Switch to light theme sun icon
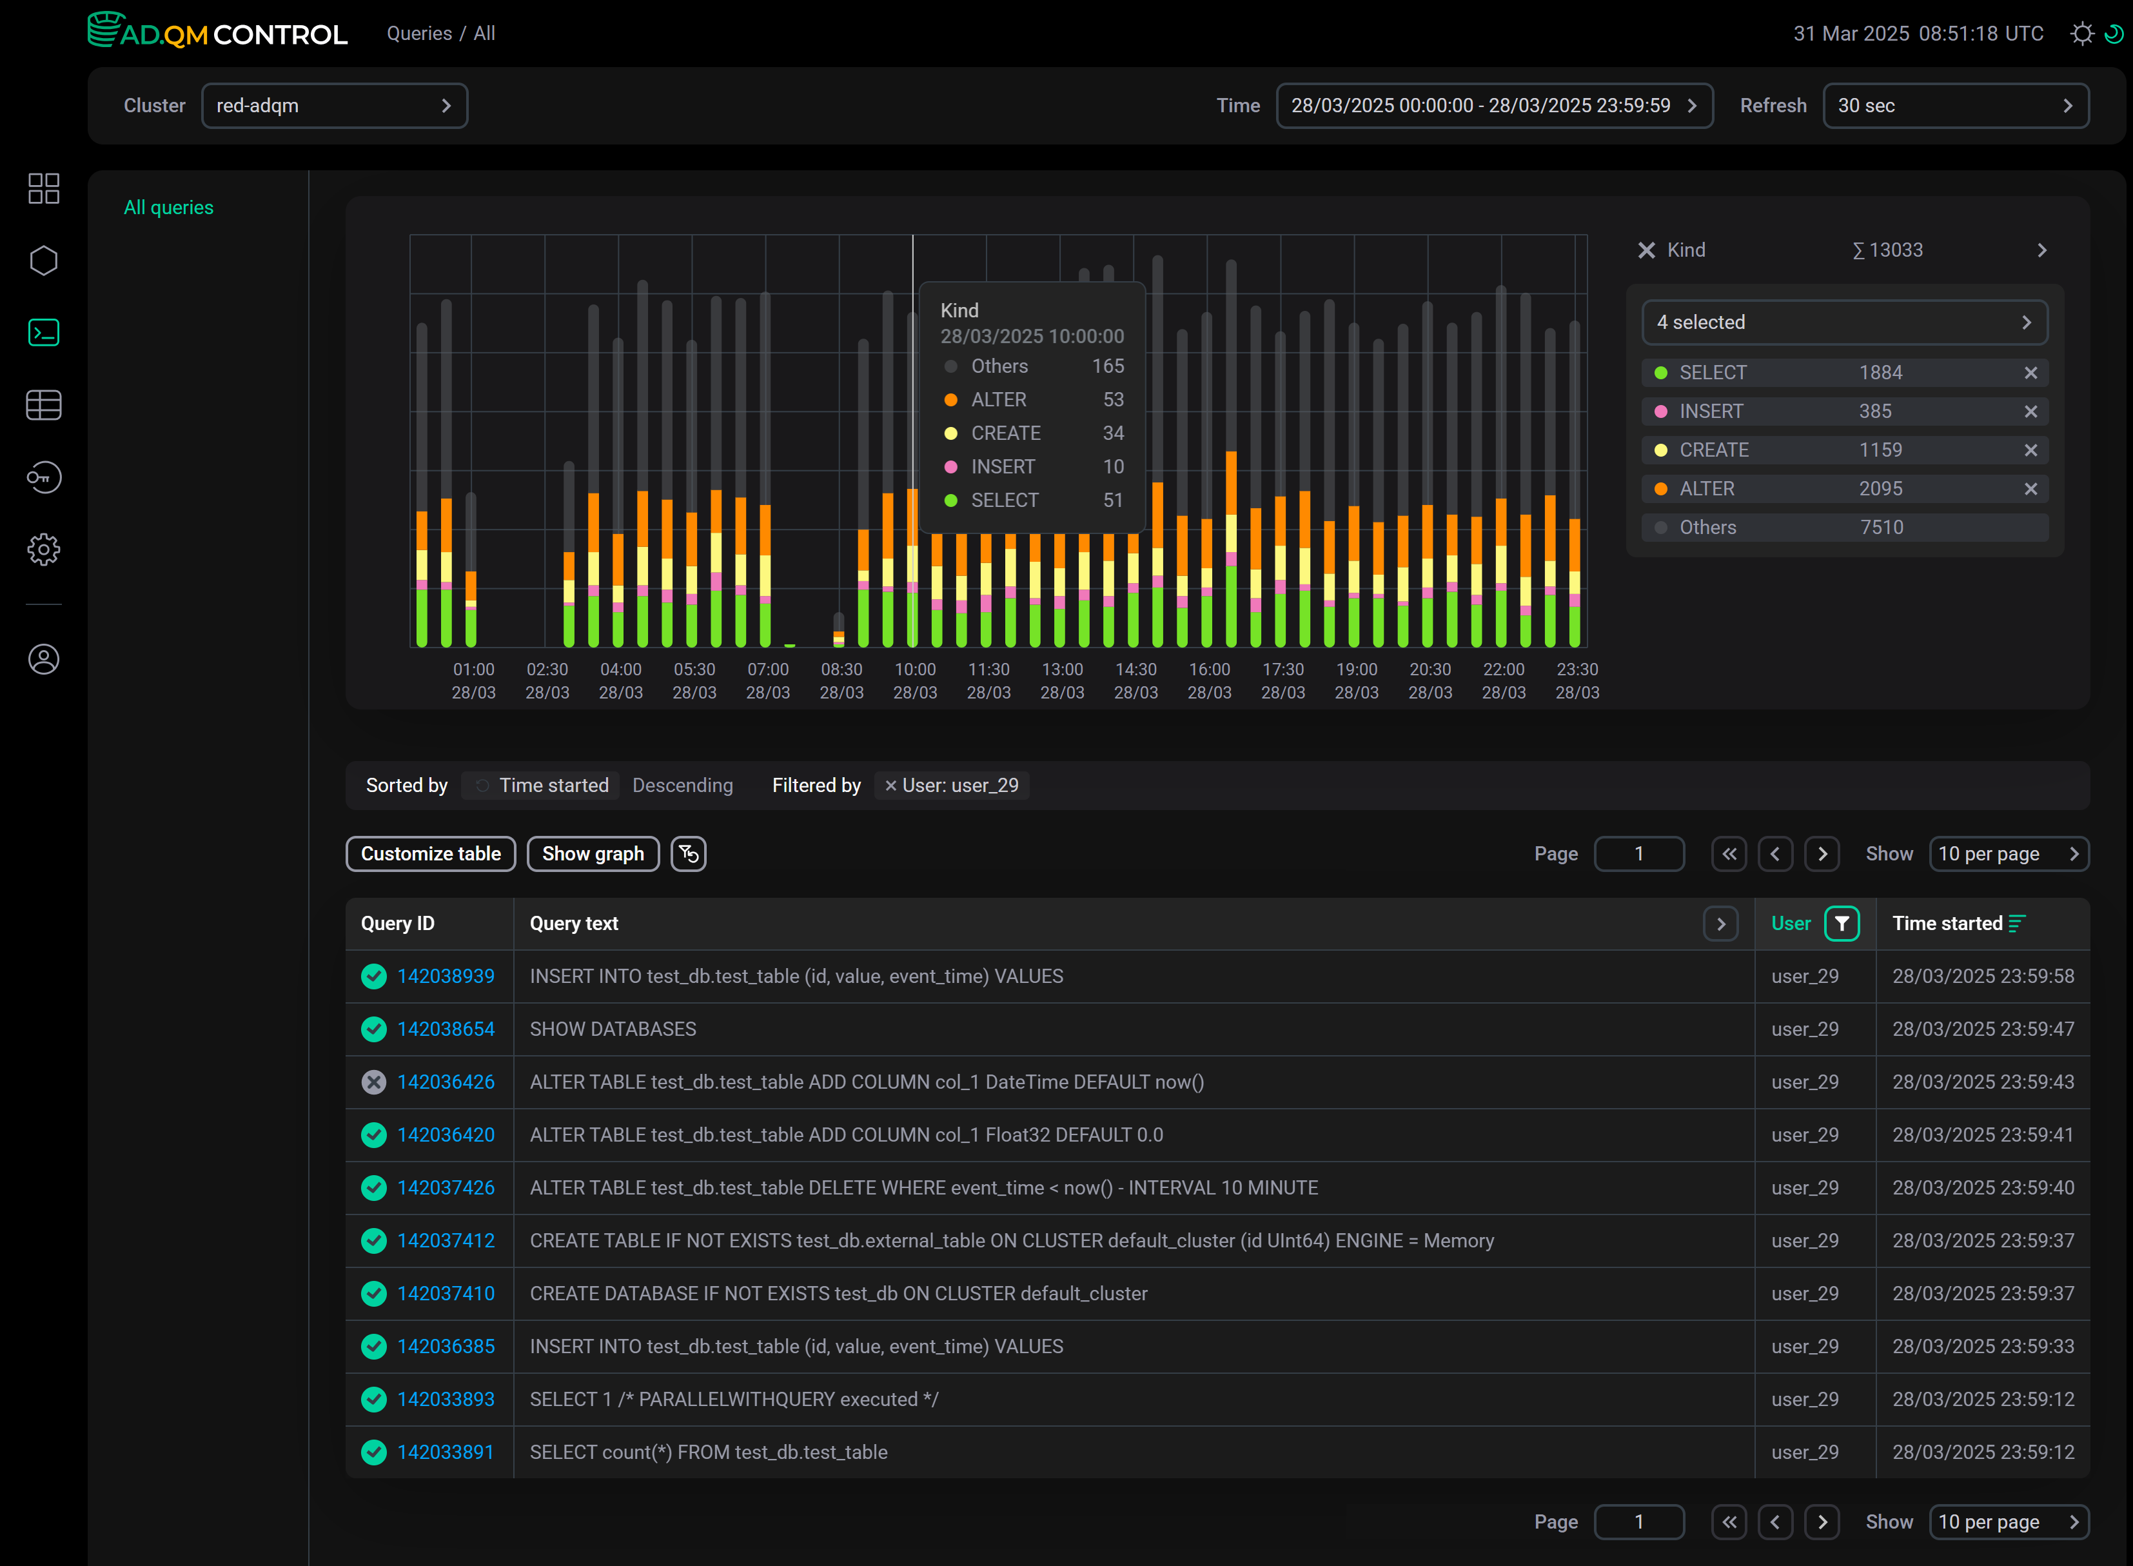Screen dimensions: 2133x1566 coord(2081,34)
